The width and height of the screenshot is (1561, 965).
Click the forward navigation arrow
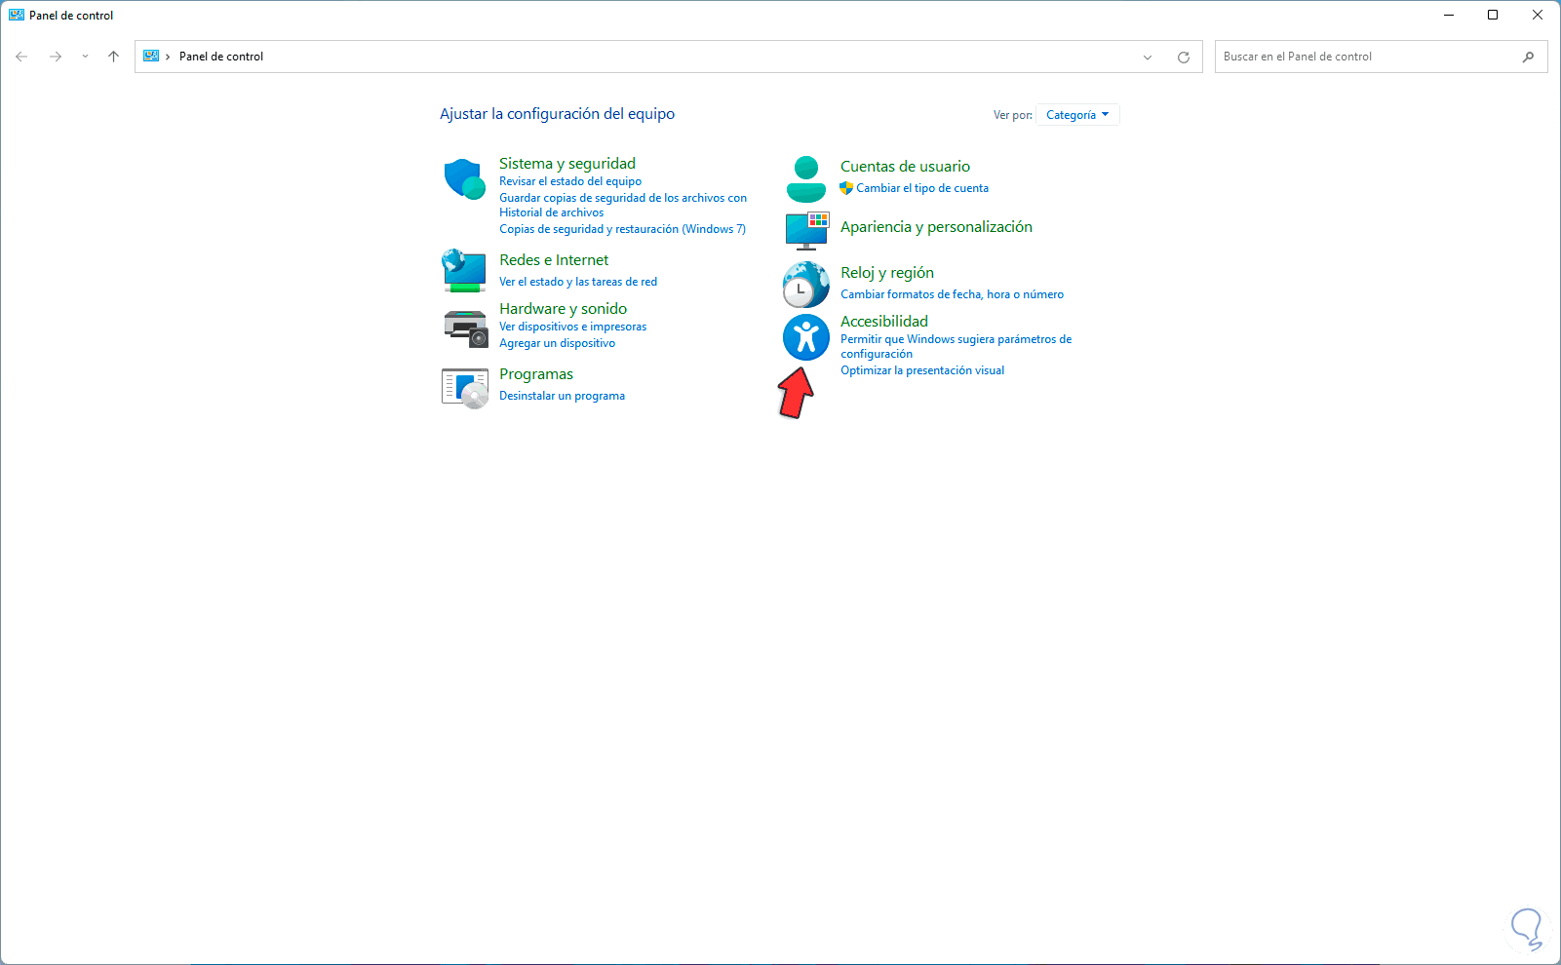pyautogui.click(x=56, y=57)
